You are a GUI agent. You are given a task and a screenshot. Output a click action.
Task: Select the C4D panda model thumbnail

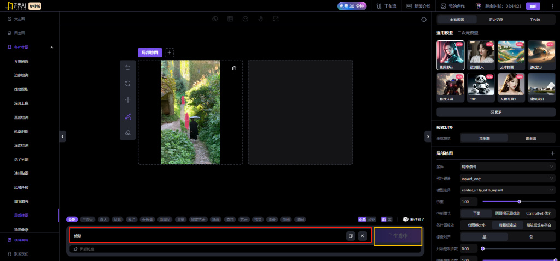point(481,88)
